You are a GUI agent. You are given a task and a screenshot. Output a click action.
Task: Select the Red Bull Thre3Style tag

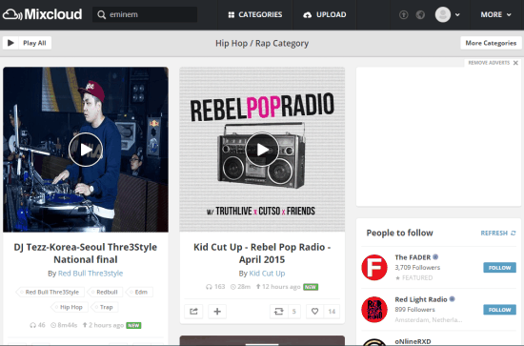[50, 292]
